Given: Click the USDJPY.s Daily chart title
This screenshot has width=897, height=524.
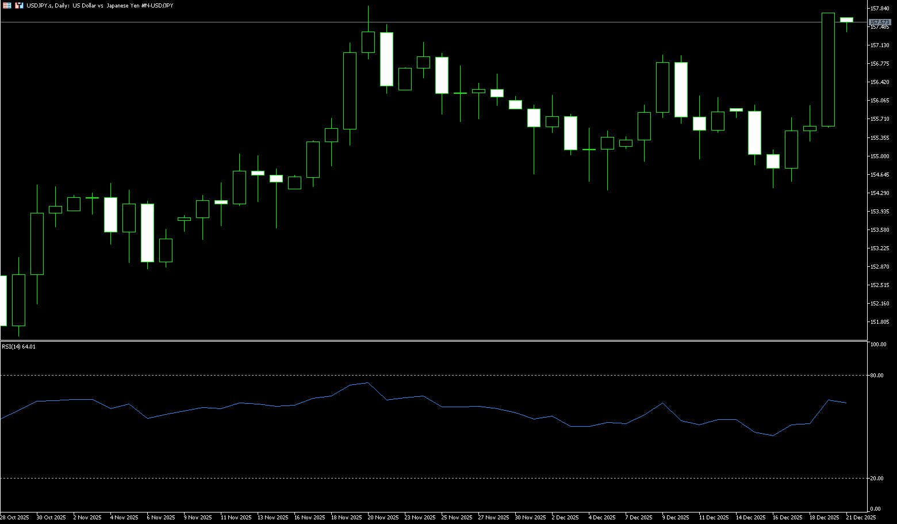Looking at the screenshot, I should [x=99, y=5].
